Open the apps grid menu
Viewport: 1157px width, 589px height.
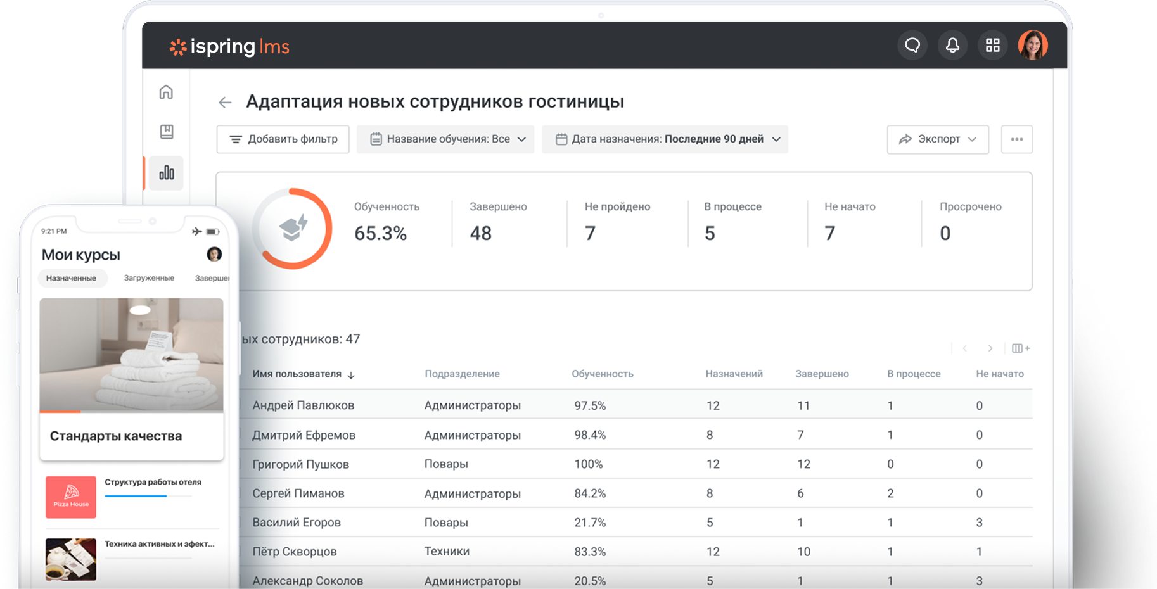pyautogui.click(x=992, y=46)
